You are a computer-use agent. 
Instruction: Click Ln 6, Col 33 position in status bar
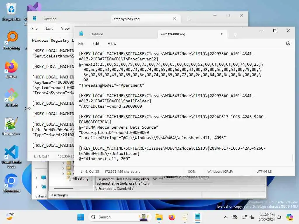90,171
